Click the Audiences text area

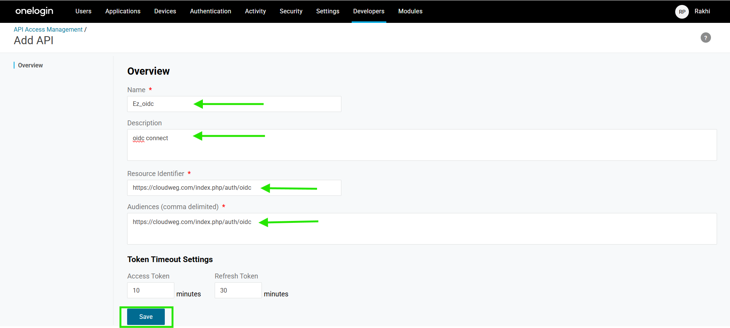pyautogui.click(x=422, y=229)
